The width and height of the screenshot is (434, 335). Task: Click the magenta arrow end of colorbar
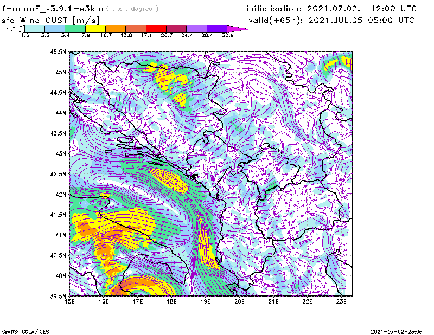click(x=237, y=29)
